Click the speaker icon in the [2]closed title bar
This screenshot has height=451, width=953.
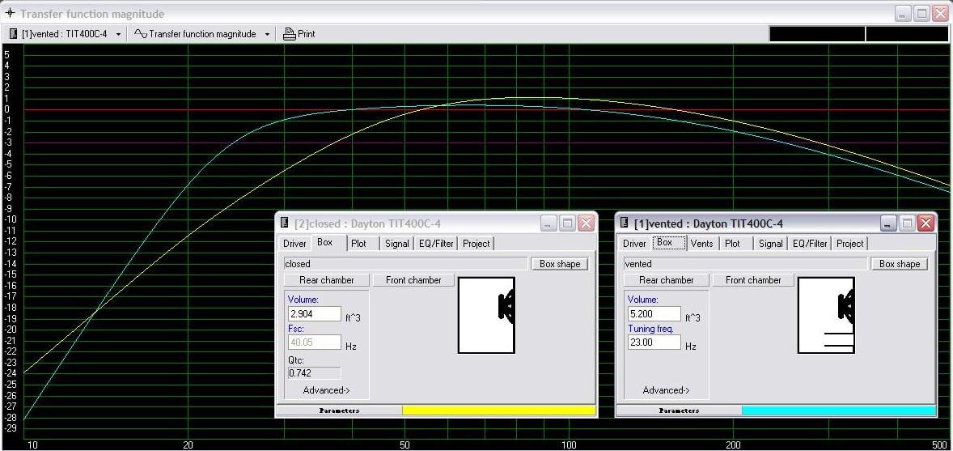coord(285,223)
